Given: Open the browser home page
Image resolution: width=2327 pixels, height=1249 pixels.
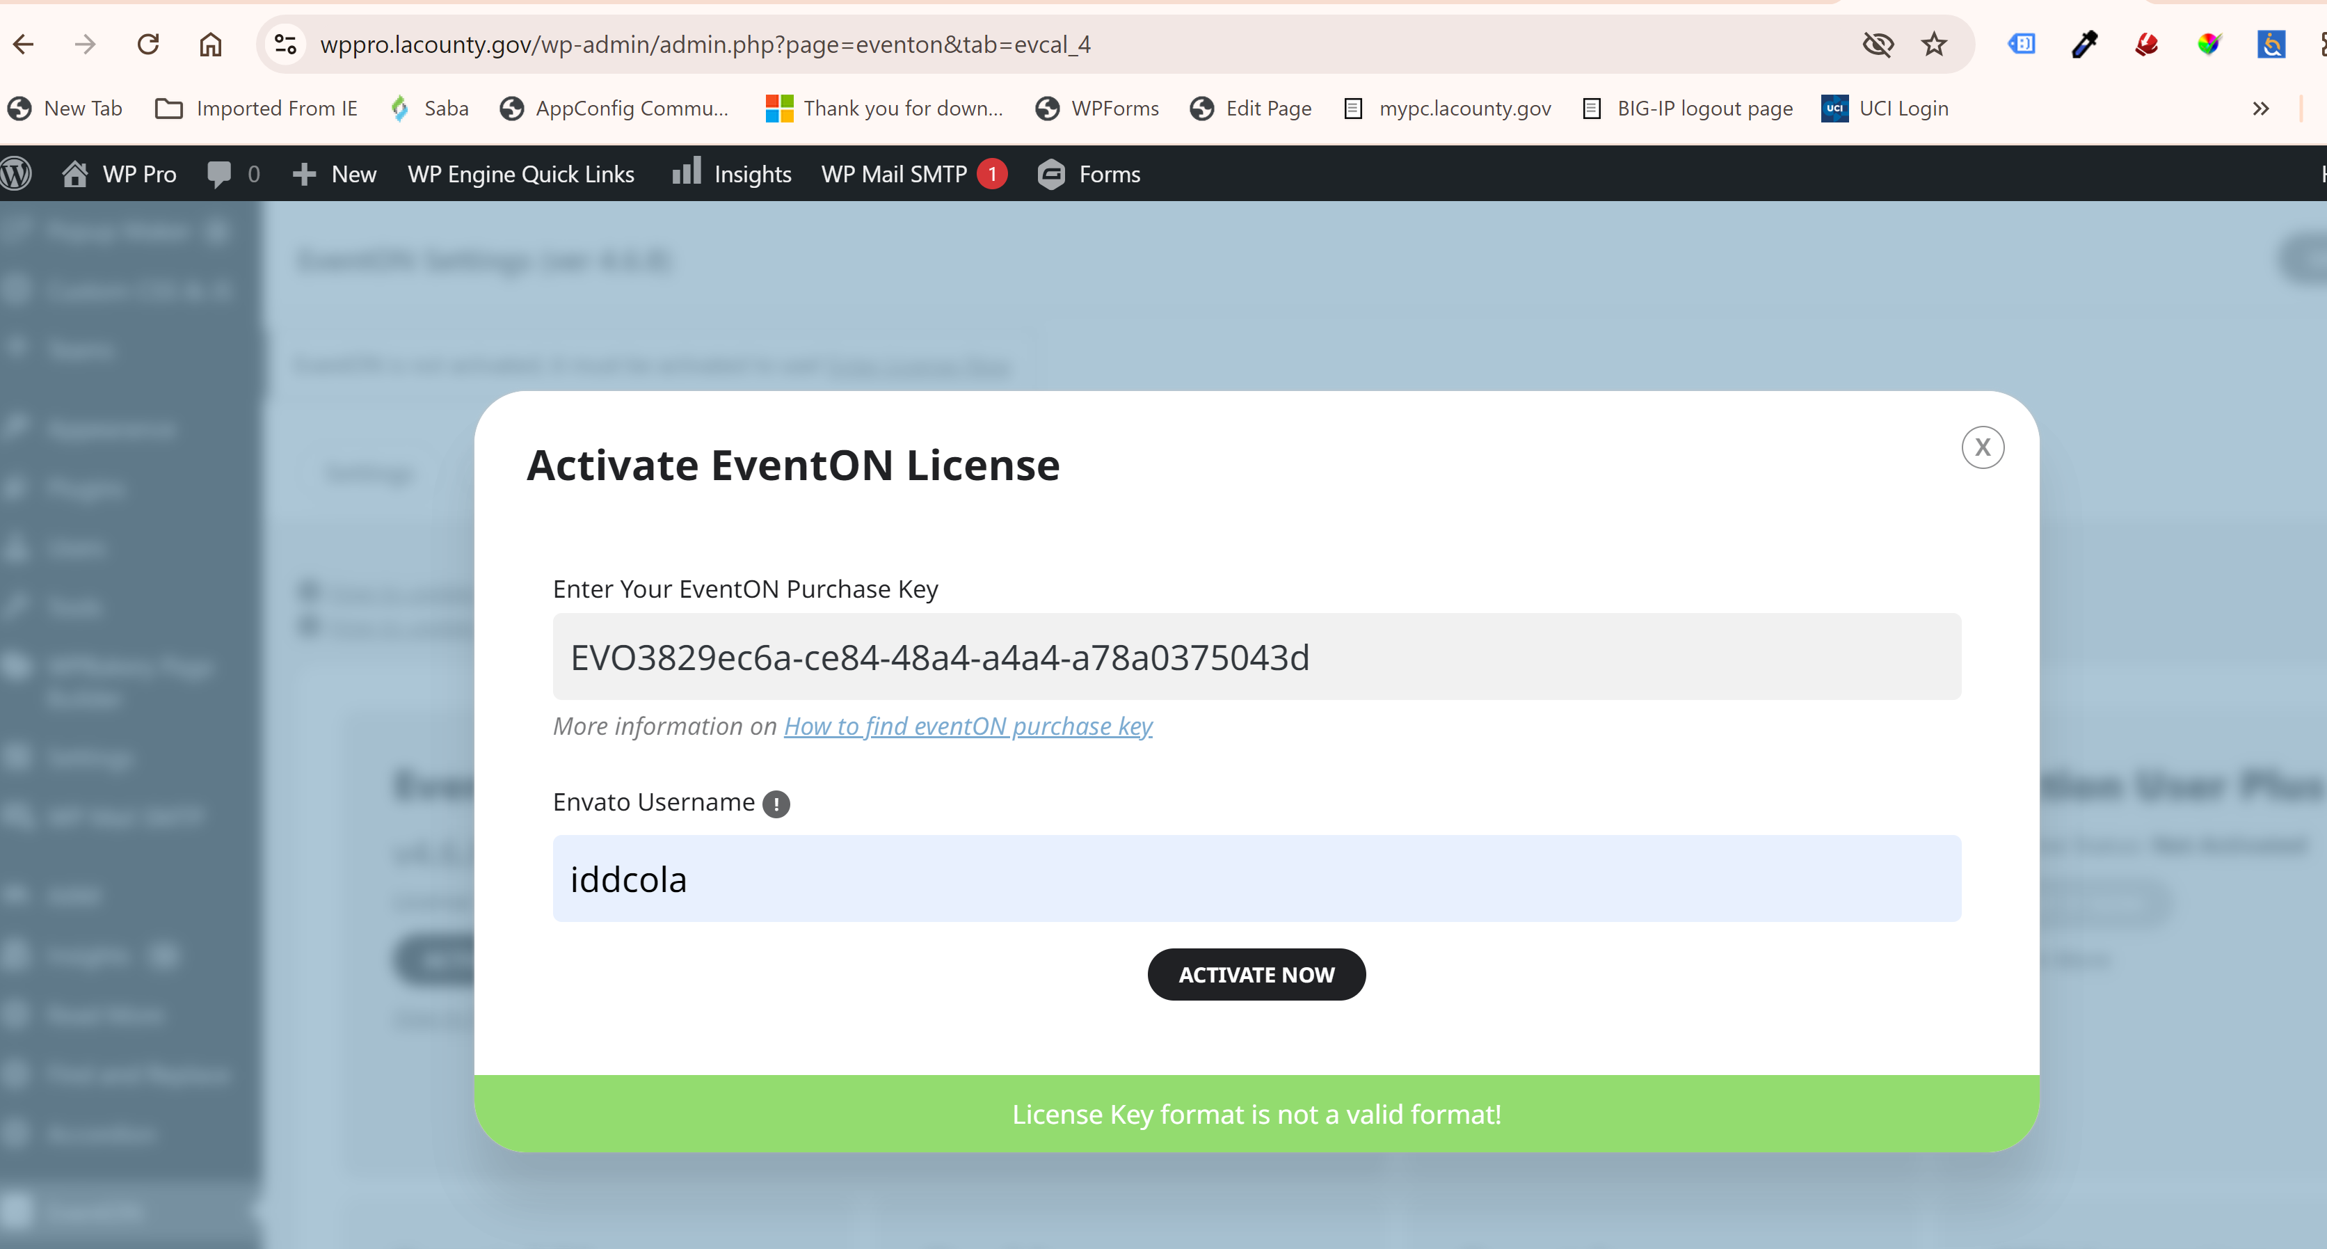Looking at the screenshot, I should click(x=211, y=45).
